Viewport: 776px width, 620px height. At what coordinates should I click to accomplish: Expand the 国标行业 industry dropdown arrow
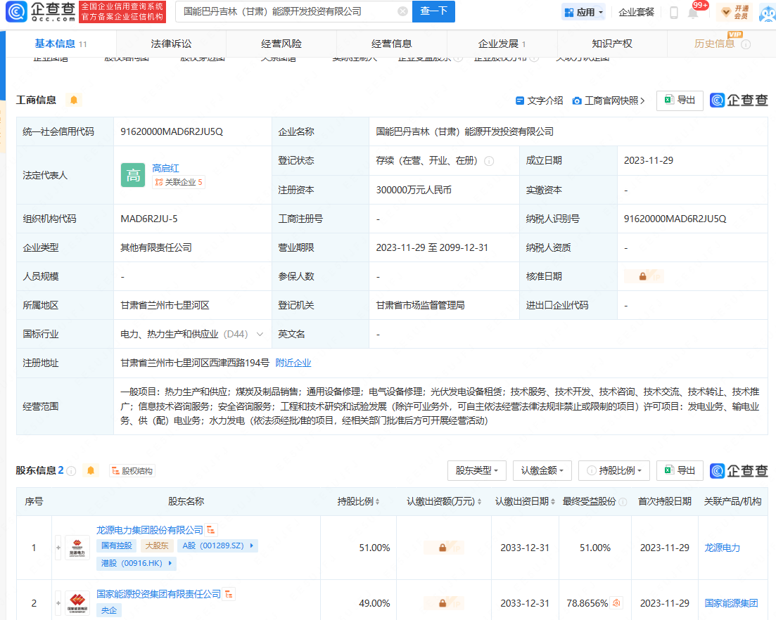(260, 335)
